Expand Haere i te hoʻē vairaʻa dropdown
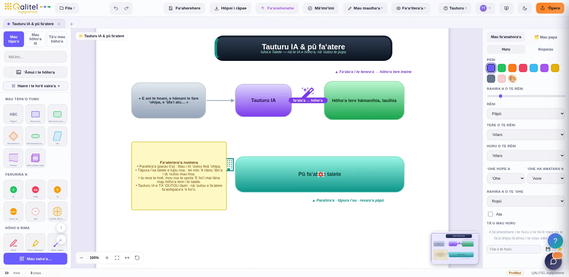This screenshot has height=277, width=569. [x=36, y=86]
